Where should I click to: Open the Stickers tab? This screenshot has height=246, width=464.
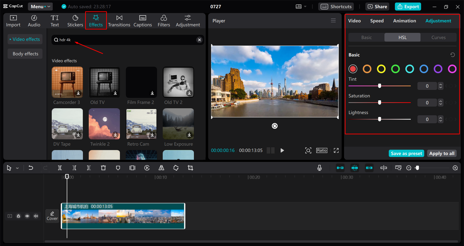click(75, 21)
